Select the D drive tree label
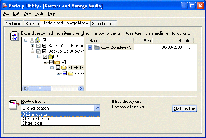 pyautogui.click(x=56, y=57)
